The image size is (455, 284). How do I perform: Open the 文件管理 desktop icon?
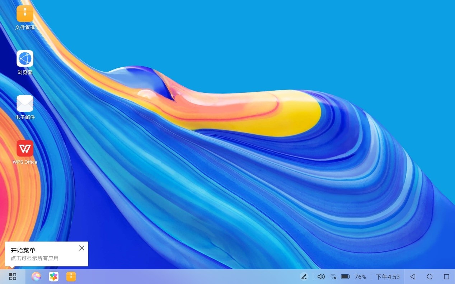[25, 14]
